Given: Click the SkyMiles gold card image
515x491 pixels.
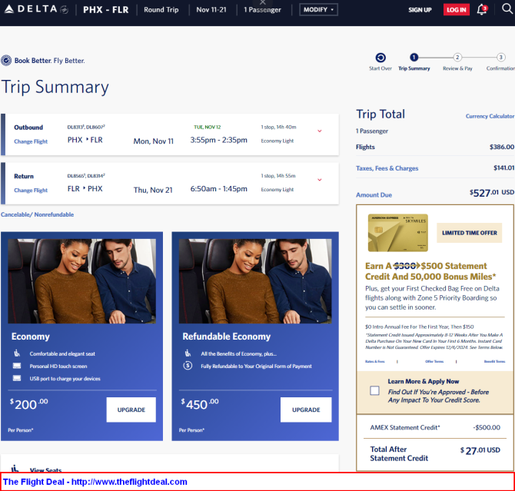Looking at the screenshot, I should click(x=397, y=233).
